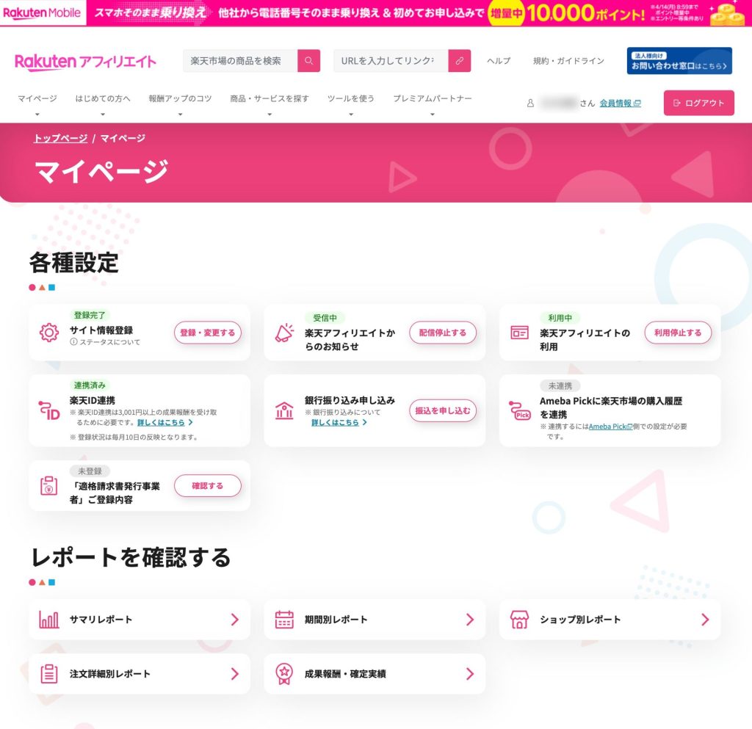
Task: Click the medal icon for 成果報酬・確定実績
Action: tap(284, 673)
